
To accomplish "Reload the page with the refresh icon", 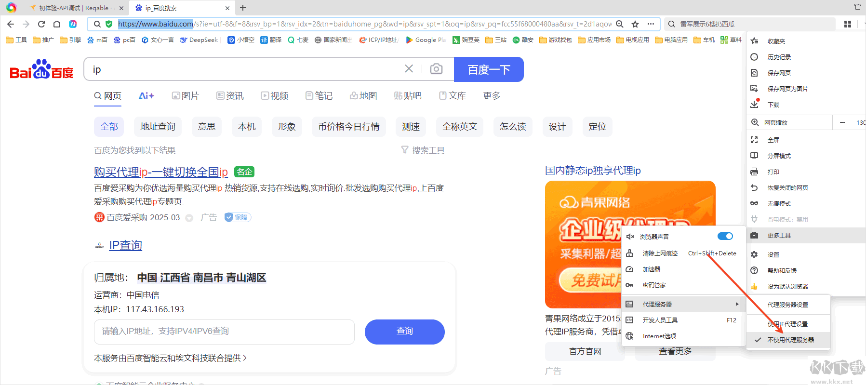I will 41,24.
